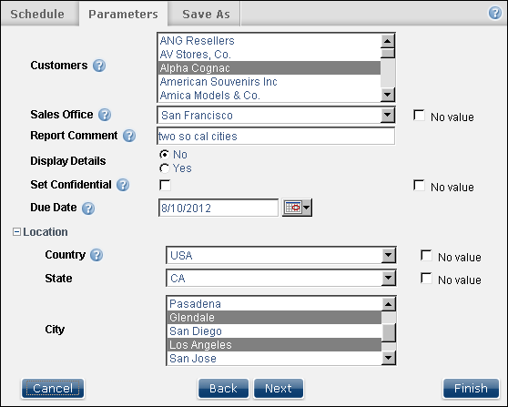Click the Back button

point(223,388)
